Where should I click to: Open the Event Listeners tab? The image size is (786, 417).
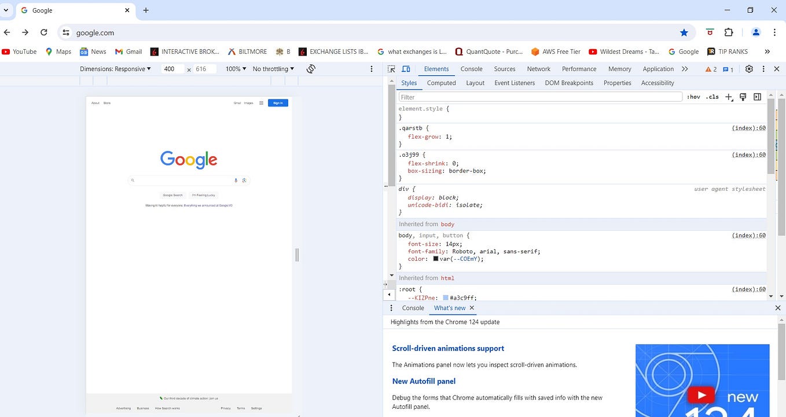[514, 83]
